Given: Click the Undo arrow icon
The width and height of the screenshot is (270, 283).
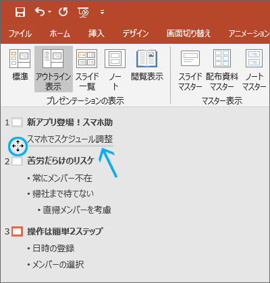Looking at the screenshot, I should coord(40,11).
